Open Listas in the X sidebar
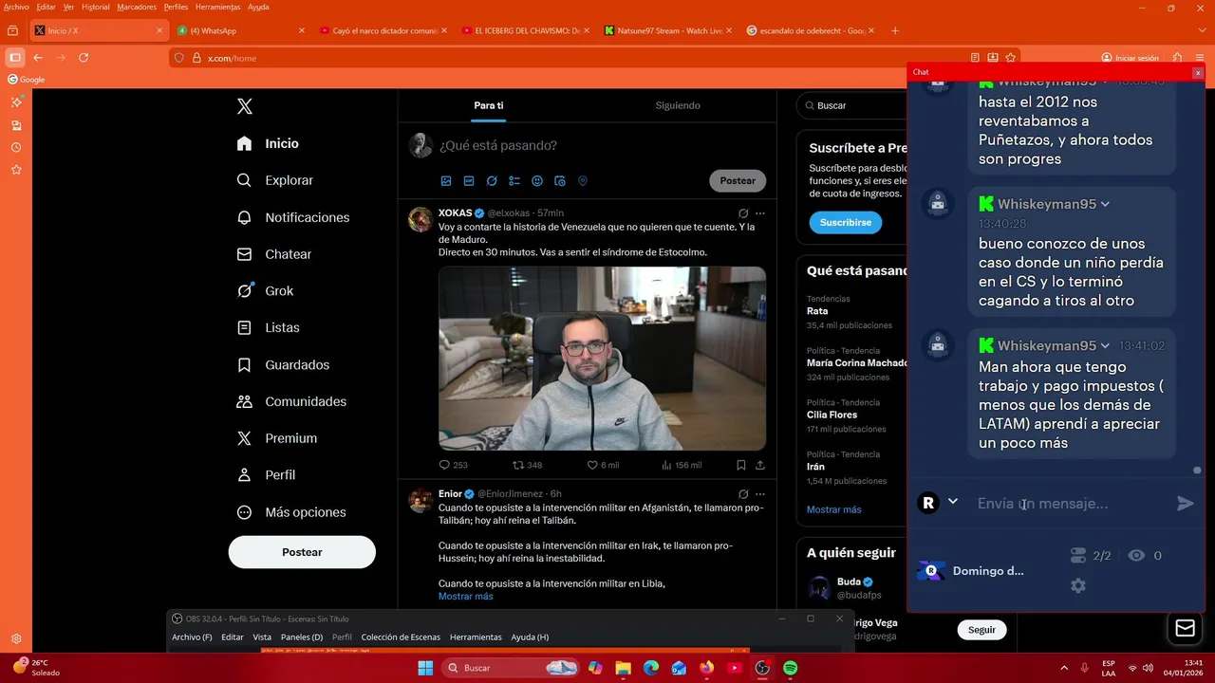This screenshot has width=1215, height=683. 269,327
